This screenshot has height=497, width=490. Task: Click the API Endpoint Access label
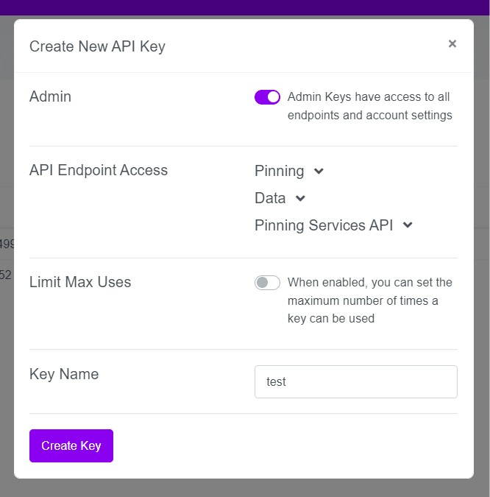(99, 170)
